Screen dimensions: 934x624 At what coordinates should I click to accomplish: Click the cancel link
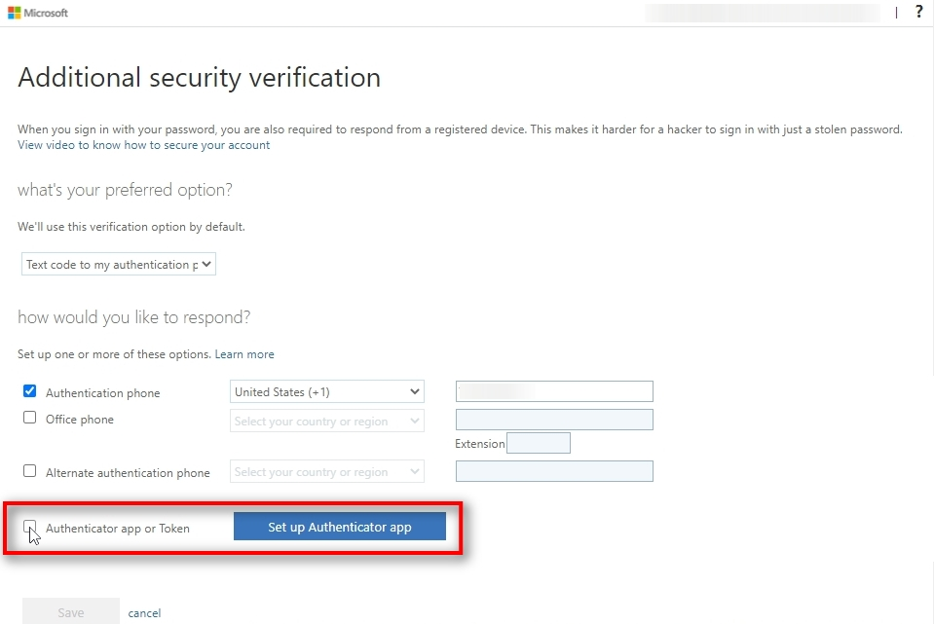144,613
